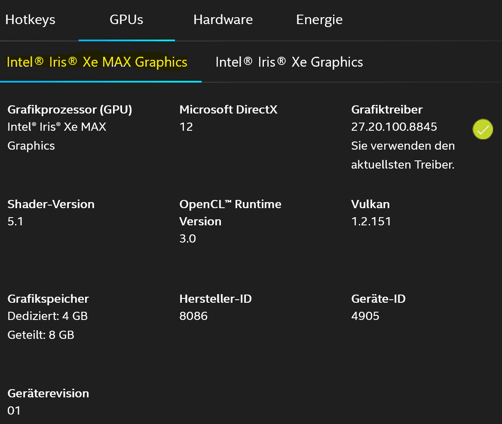The image size is (502, 424).
Task: Select Intel Iris Xe MAX Graphics sub-tab
Action: (97, 62)
